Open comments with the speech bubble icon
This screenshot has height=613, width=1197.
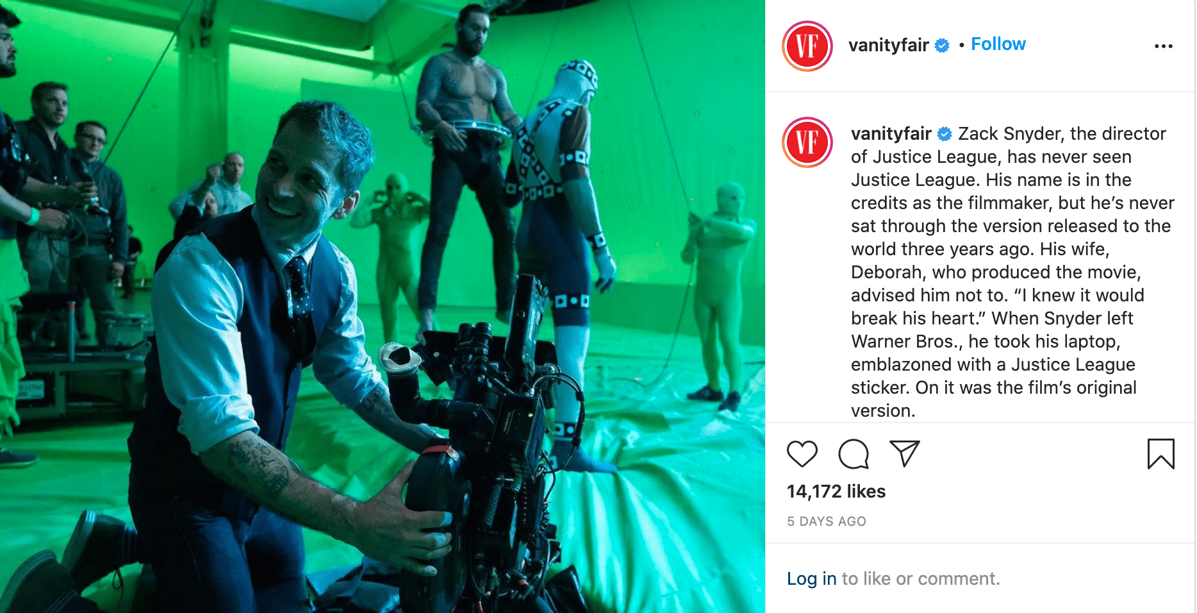click(854, 454)
